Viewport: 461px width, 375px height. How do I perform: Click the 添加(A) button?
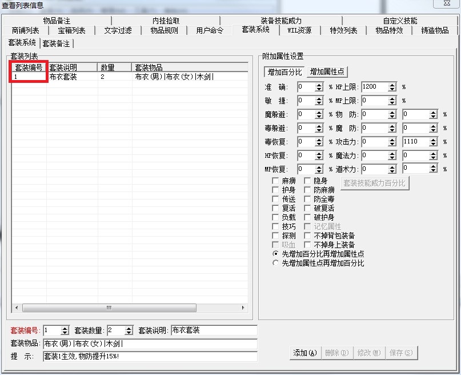[304, 353]
